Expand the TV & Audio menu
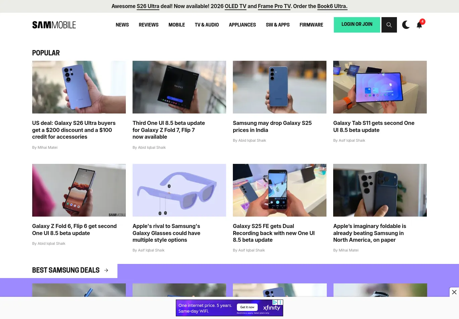 [207, 25]
